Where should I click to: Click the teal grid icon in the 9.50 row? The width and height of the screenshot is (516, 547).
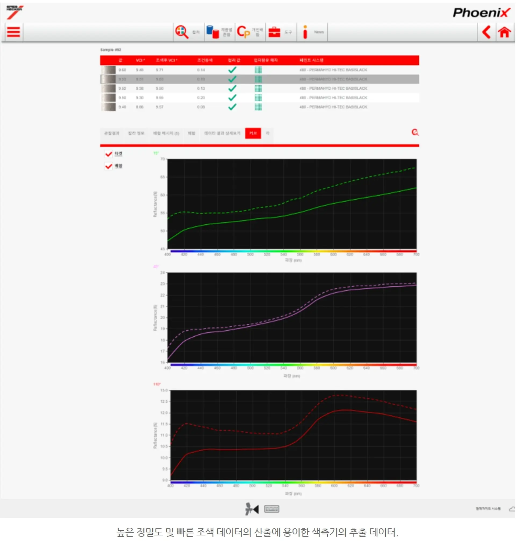258,98
